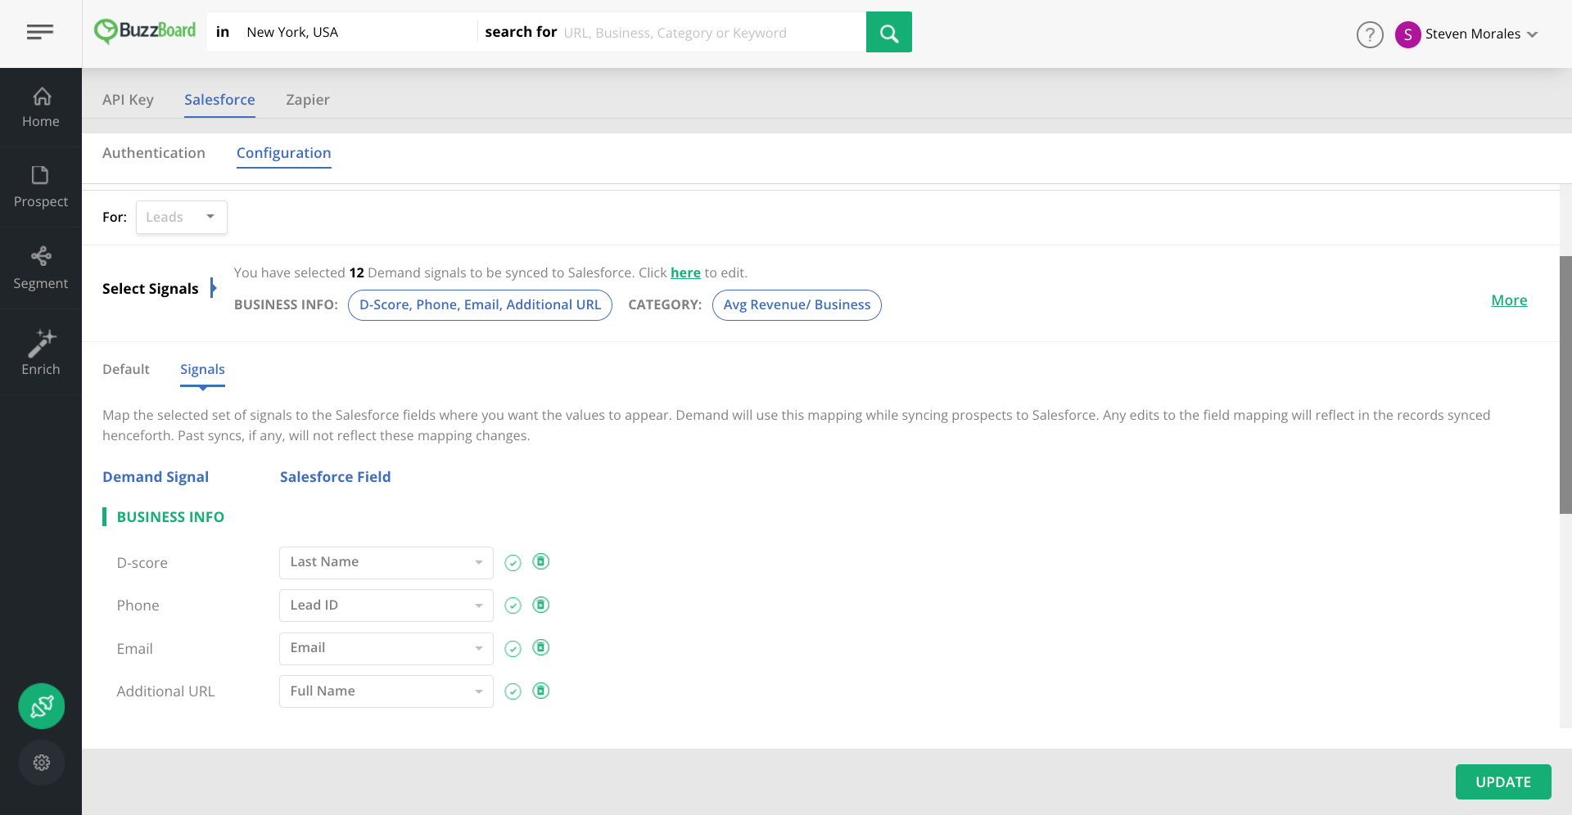Open Prospect in the sidebar

41,187
